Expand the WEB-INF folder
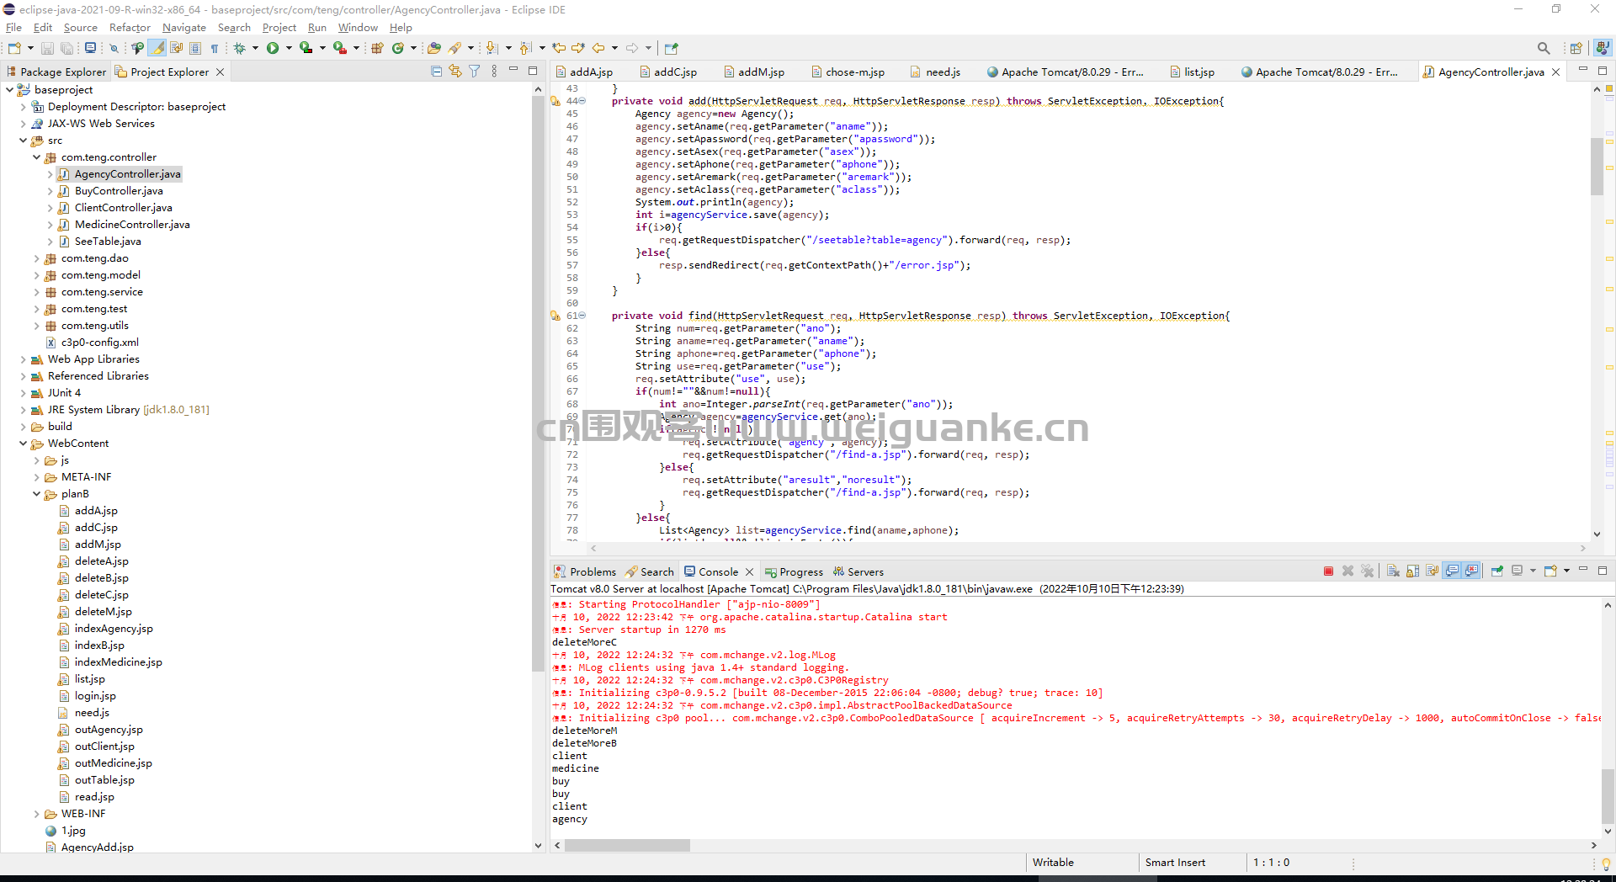 (x=36, y=814)
